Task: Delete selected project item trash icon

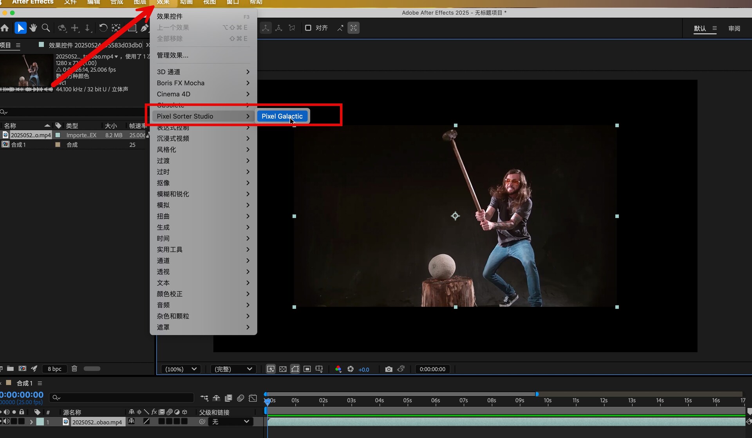Action: 74,369
